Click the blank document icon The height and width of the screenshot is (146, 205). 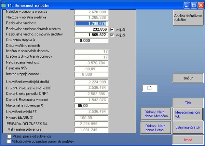(150, 88)
